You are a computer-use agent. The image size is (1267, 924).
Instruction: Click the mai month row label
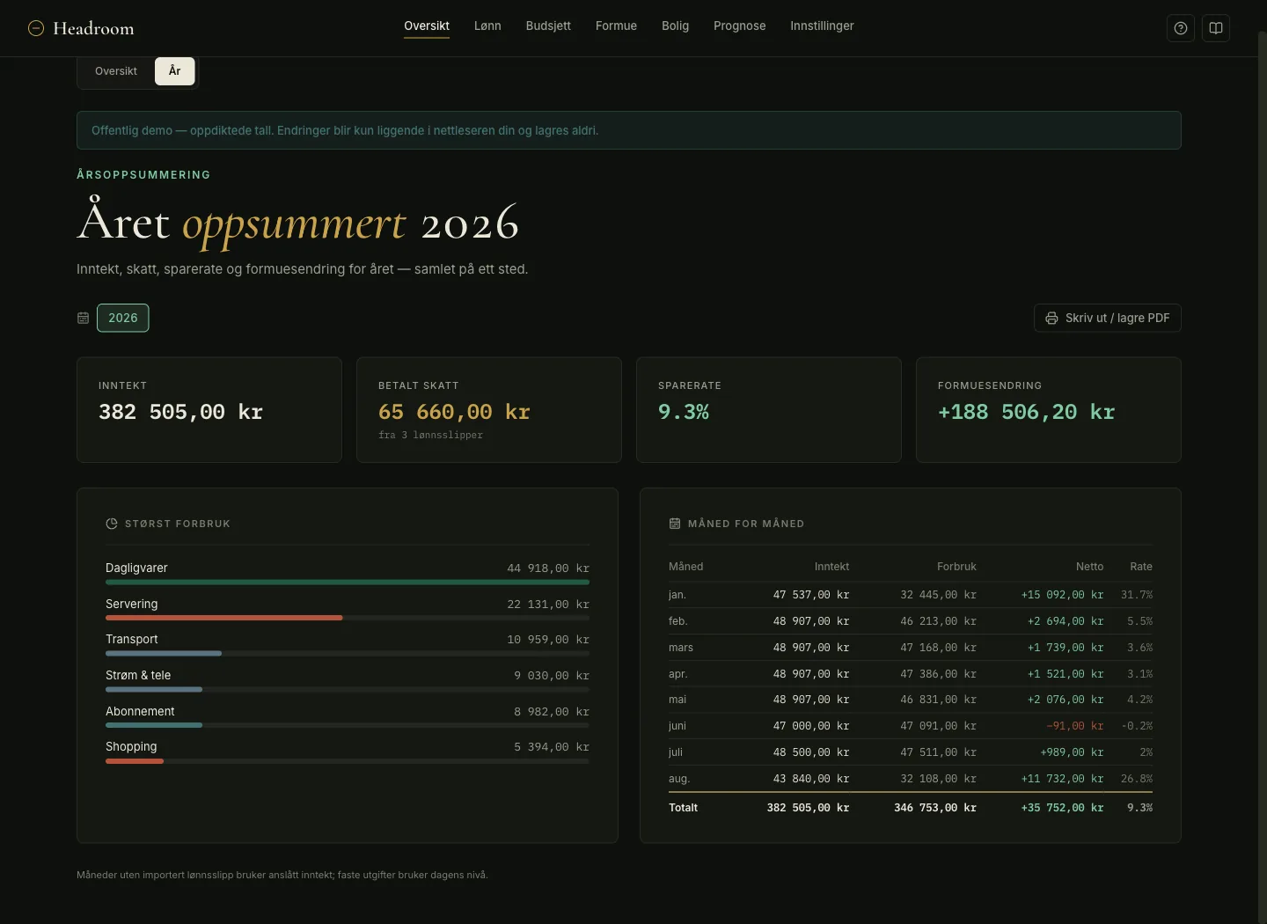pos(677,700)
